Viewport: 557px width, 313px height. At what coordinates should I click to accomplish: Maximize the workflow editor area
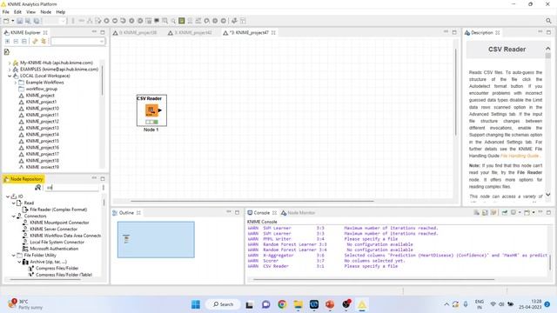[x=454, y=32]
